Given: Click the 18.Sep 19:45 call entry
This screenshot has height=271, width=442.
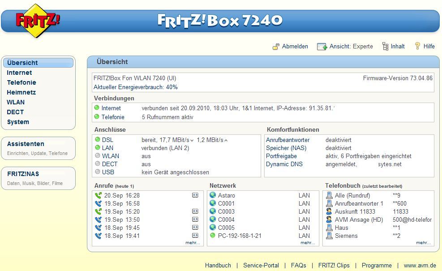Looking at the screenshot, I should pos(122,228).
